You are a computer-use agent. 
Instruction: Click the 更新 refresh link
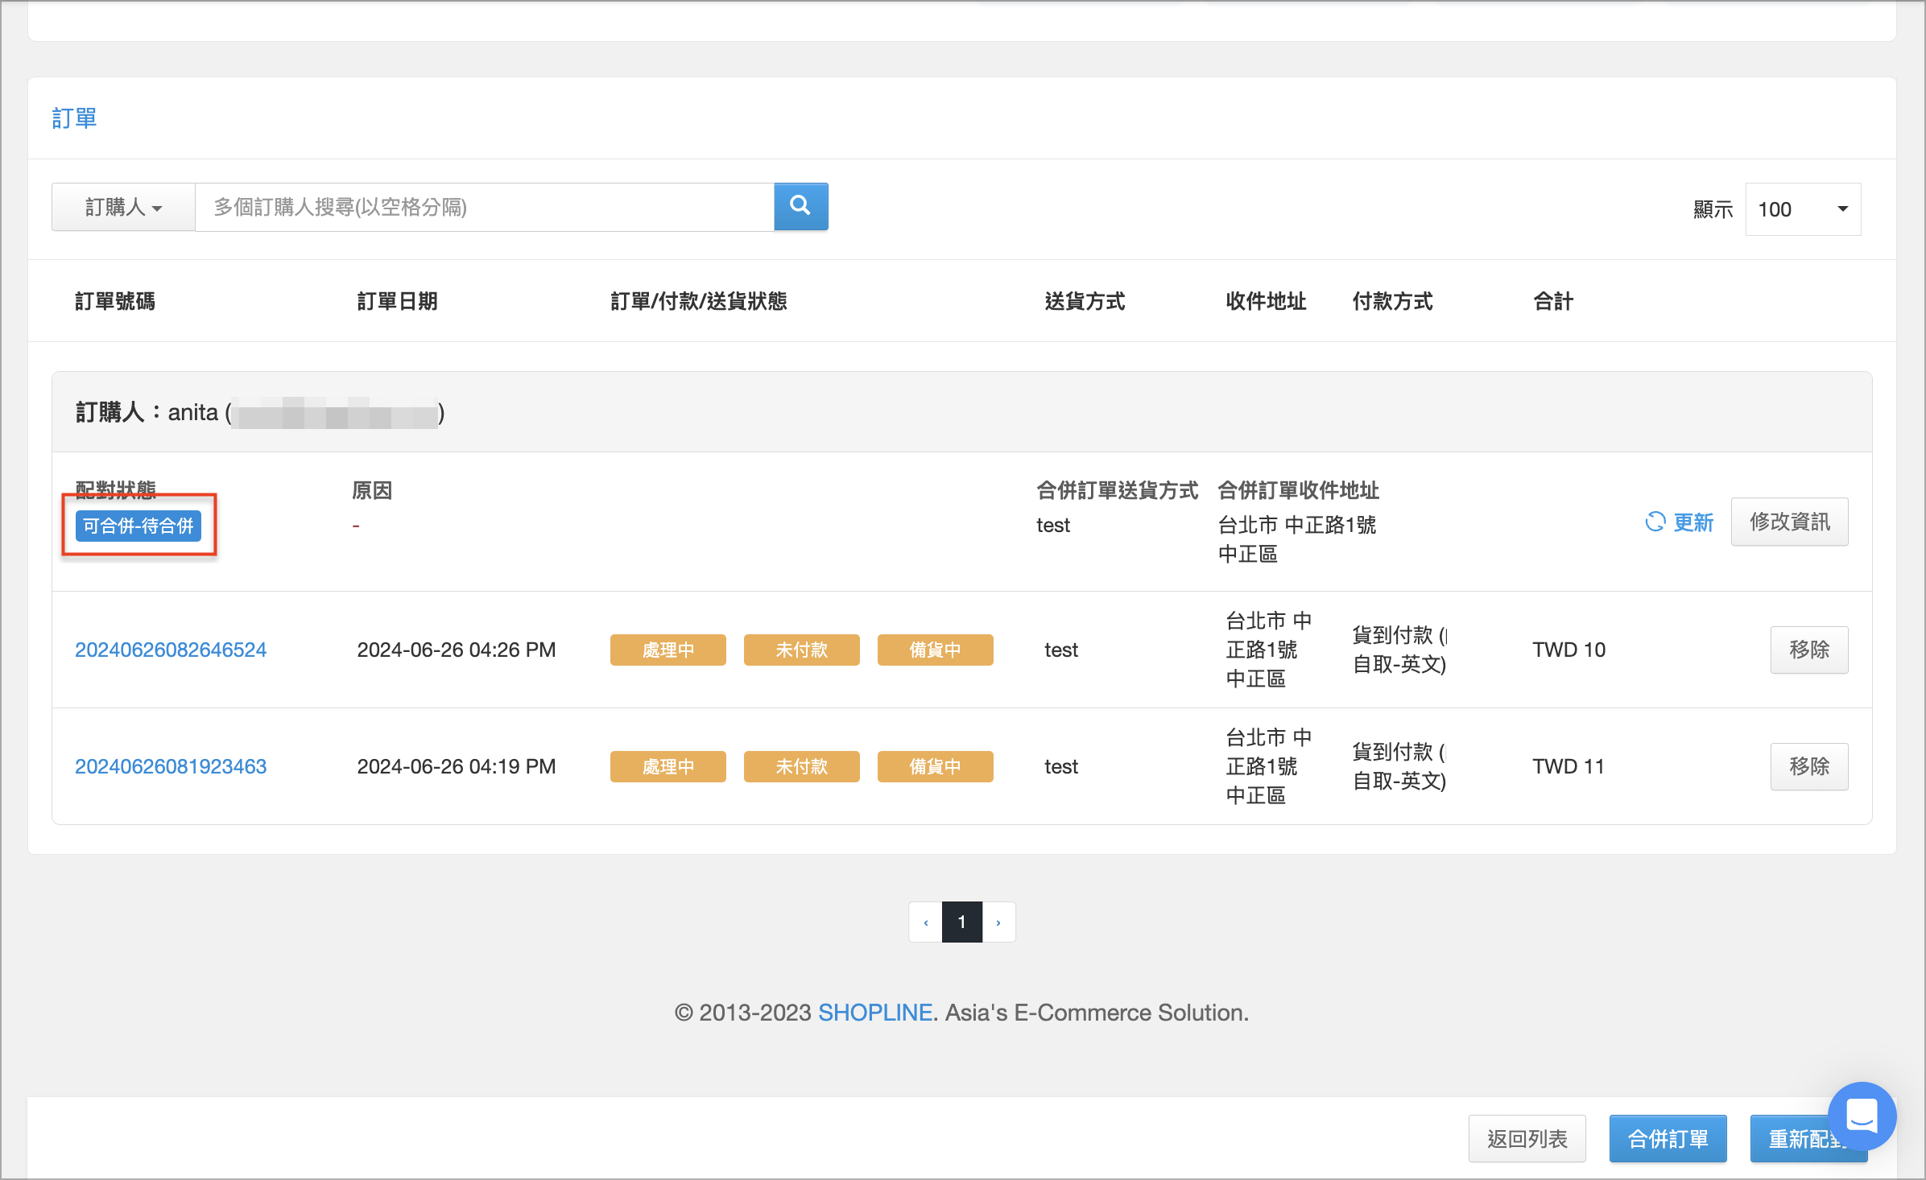(1680, 522)
